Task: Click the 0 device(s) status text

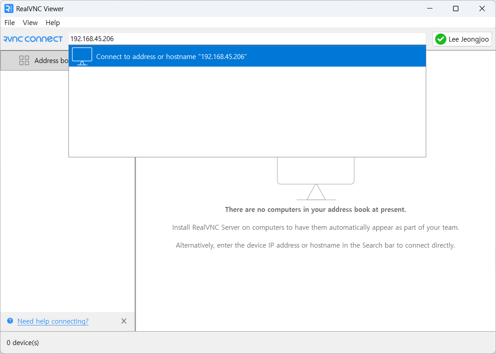Action: (x=23, y=343)
